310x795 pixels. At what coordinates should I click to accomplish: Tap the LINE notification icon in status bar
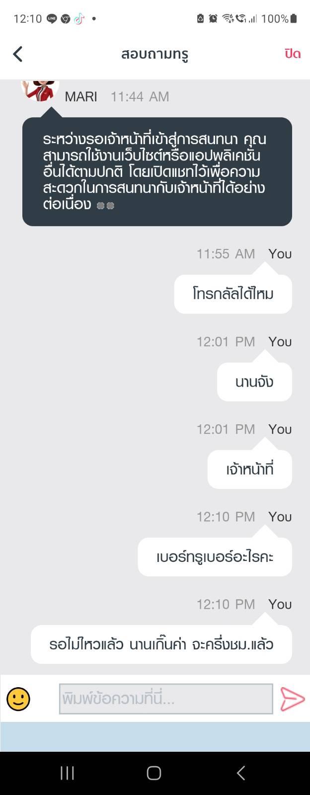52,19
